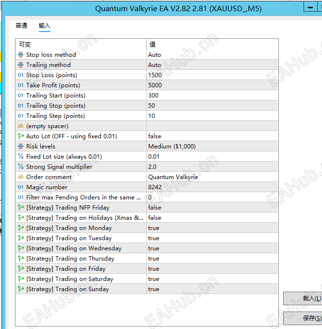The width and height of the screenshot is (322, 329).
Task: Click the 保存(S) save button
Action: tap(303, 318)
